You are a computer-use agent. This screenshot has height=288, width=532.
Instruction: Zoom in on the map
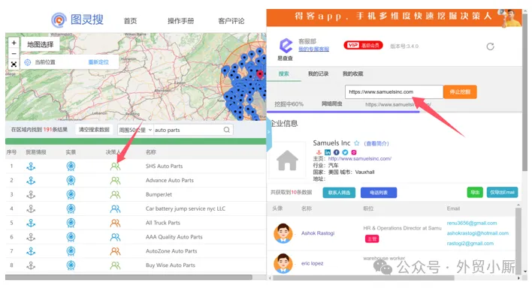[14, 43]
